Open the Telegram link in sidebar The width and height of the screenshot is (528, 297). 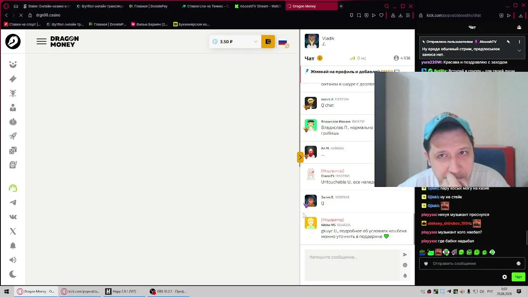click(13, 203)
